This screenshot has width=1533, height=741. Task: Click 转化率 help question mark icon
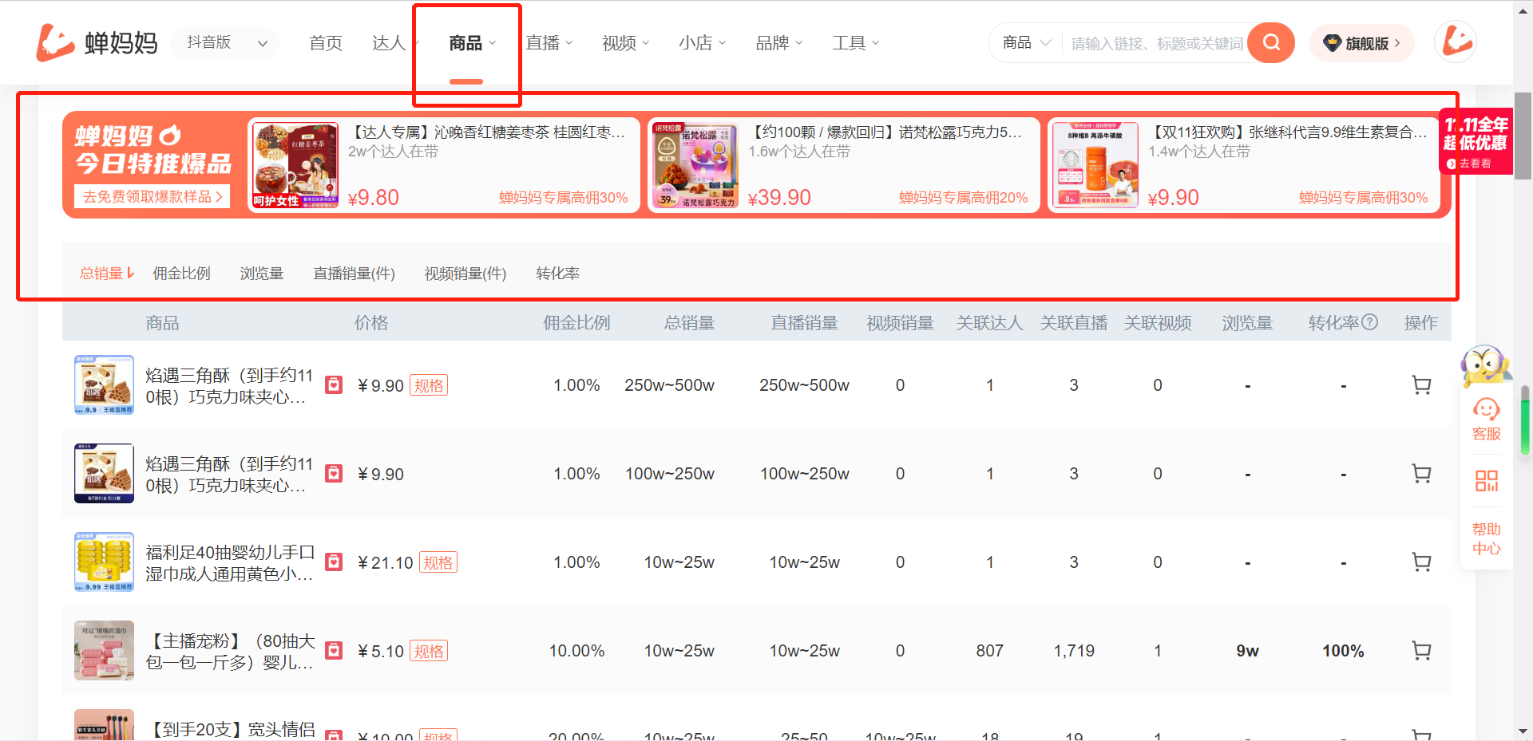(x=1369, y=322)
